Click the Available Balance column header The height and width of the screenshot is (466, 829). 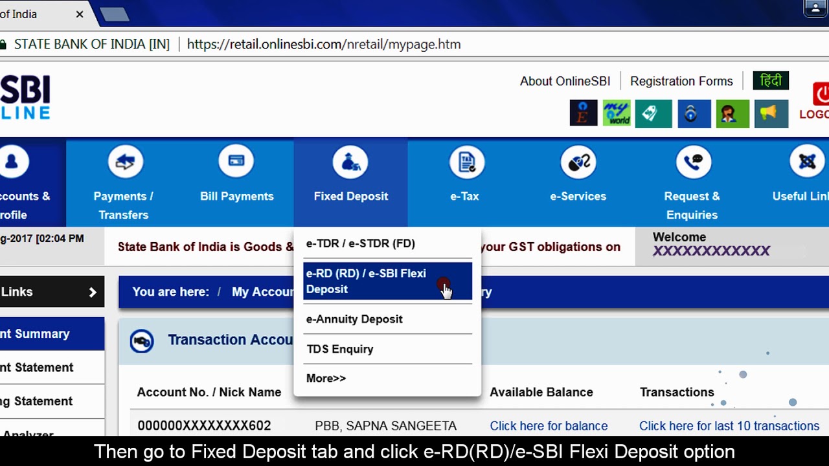click(541, 392)
